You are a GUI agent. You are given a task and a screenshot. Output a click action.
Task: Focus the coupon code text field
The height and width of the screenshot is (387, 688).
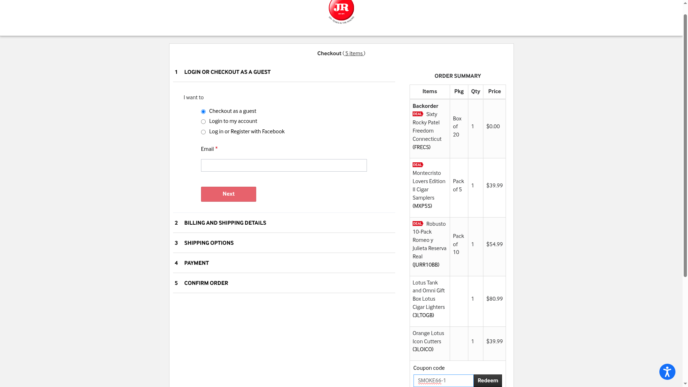coord(443,381)
